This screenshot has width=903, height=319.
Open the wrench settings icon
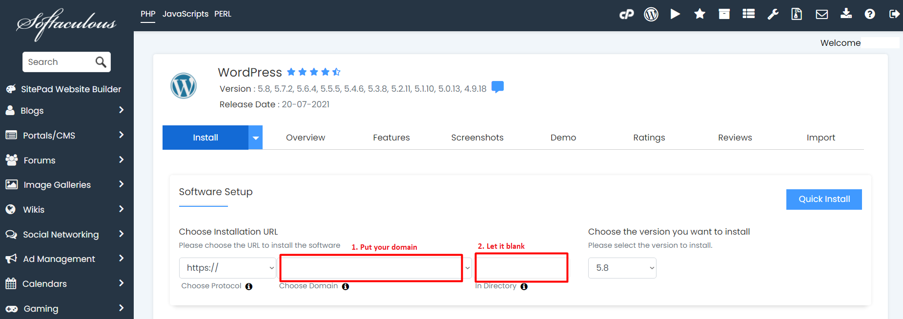click(x=773, y=14)
